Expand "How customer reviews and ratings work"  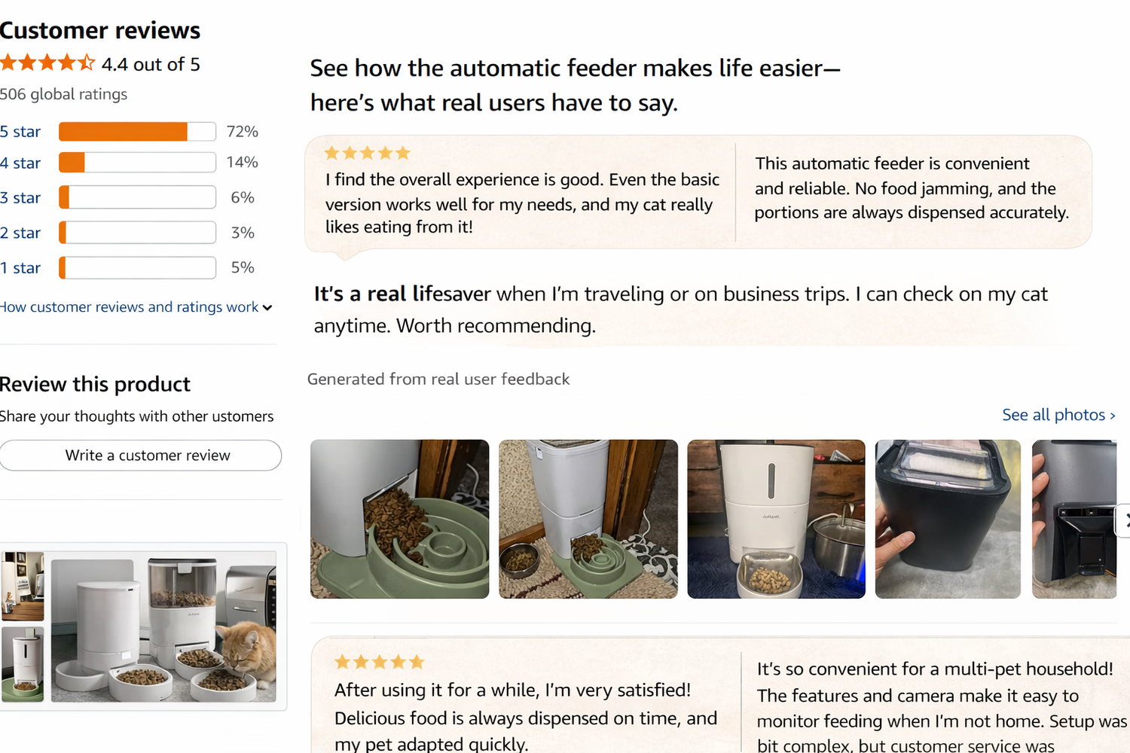pyautogui.click(x=136, y=307)
